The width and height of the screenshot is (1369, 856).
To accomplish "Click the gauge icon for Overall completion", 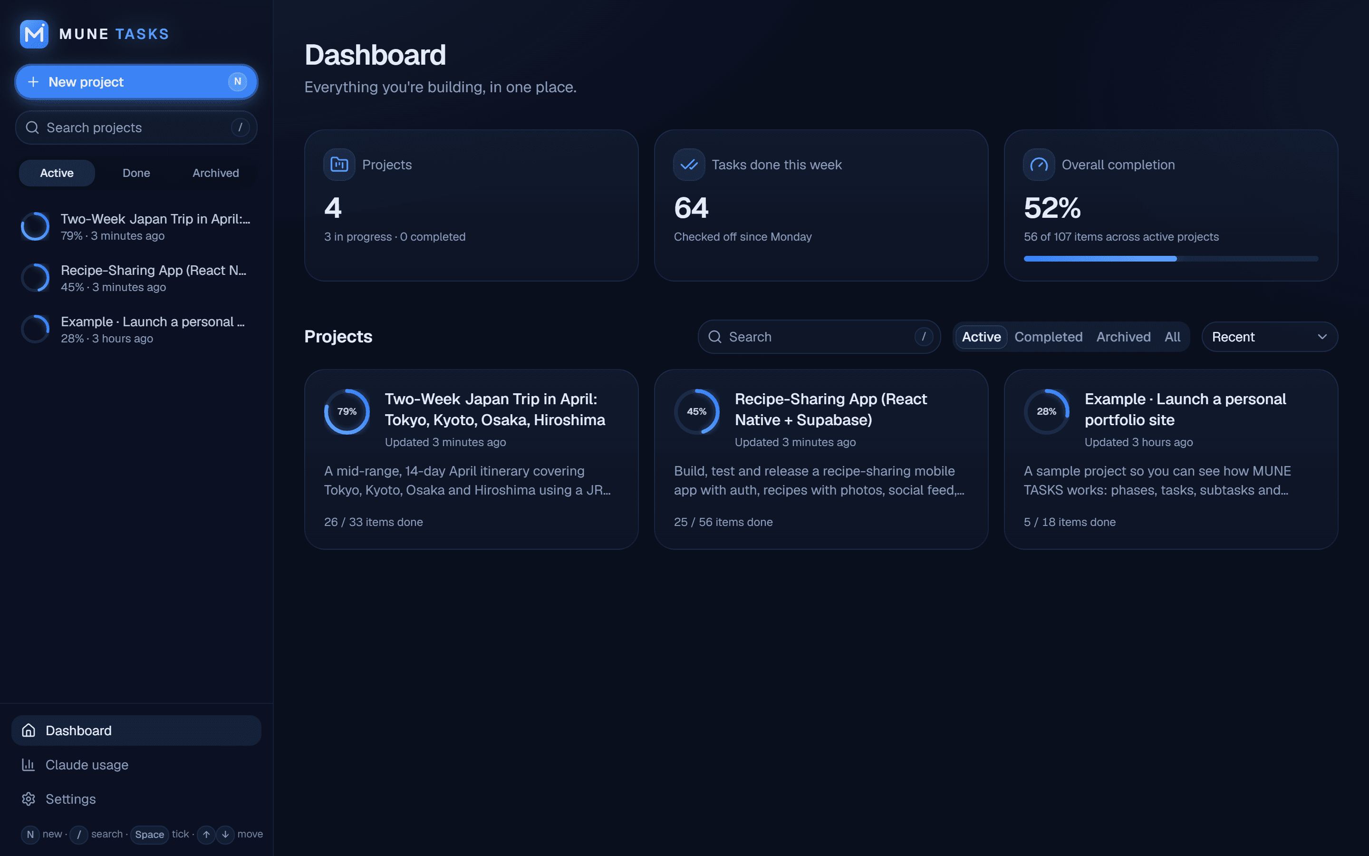I will (x=1039, y=165).
